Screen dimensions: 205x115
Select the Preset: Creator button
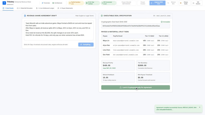143,3
